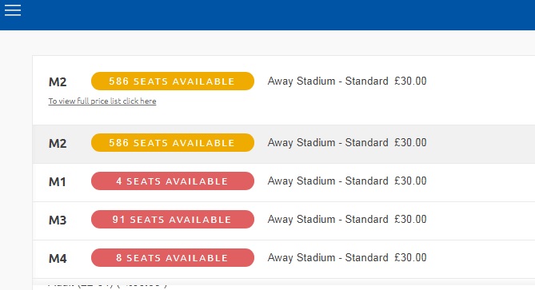
Task: Click the M2 label above the price list link
Action: click(x=58, y=81)
